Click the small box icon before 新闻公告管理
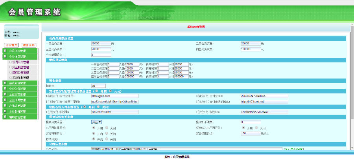Screen dimensions: 354x159 click(10, 62)
